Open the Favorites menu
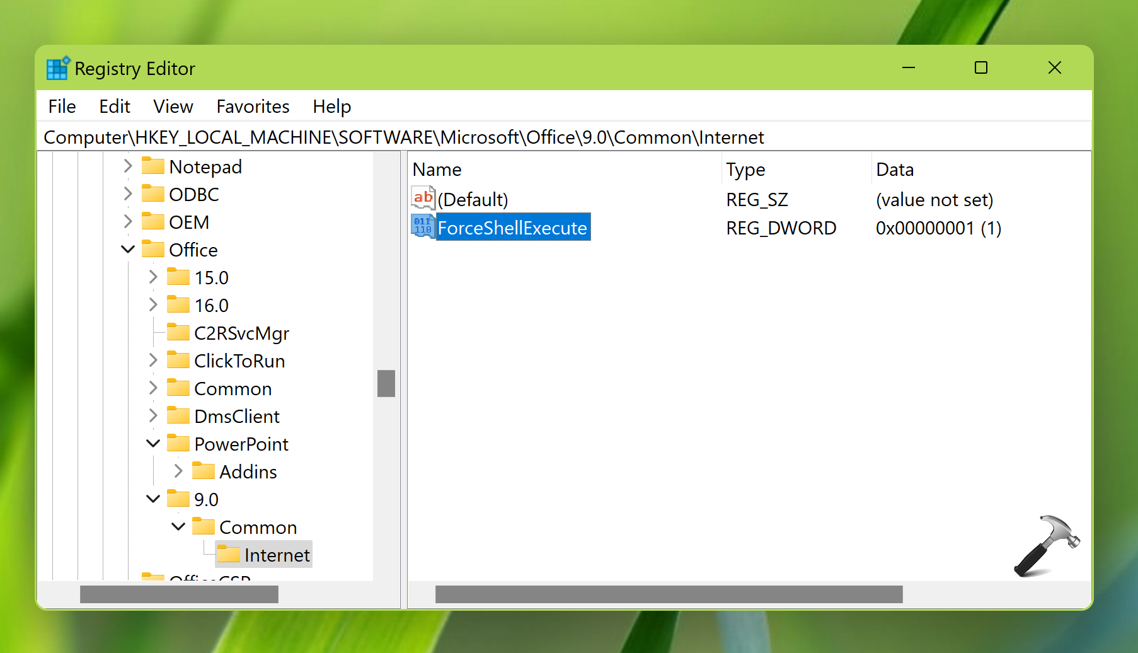The width and height of the screenshot is (1138, 653). click(x=253, y=107)
